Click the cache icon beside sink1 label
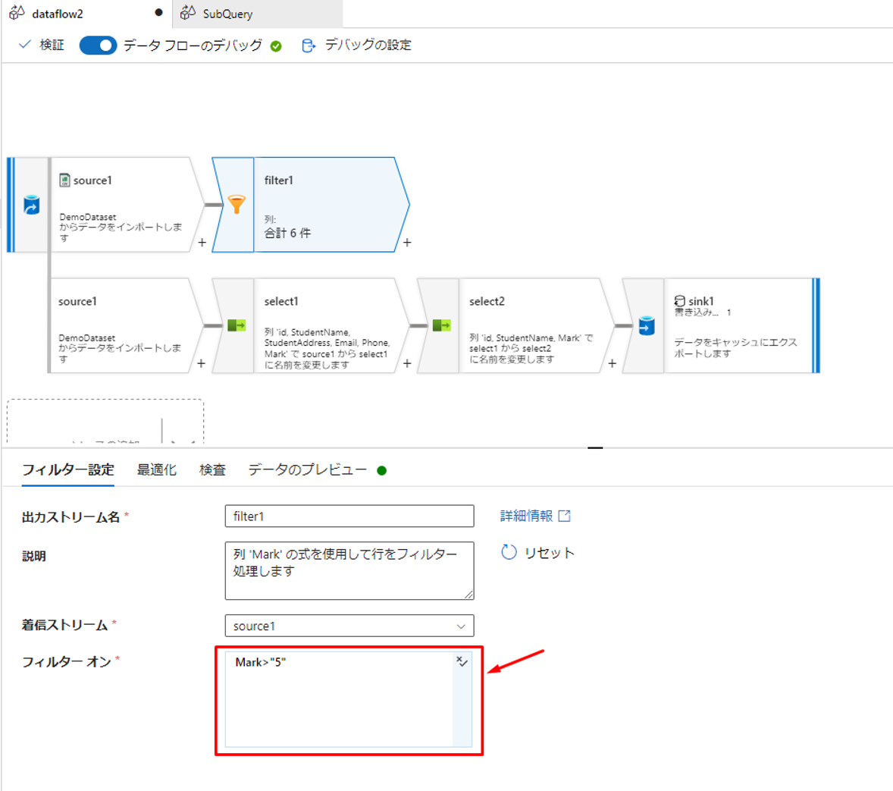 click(x=679, y=301)
